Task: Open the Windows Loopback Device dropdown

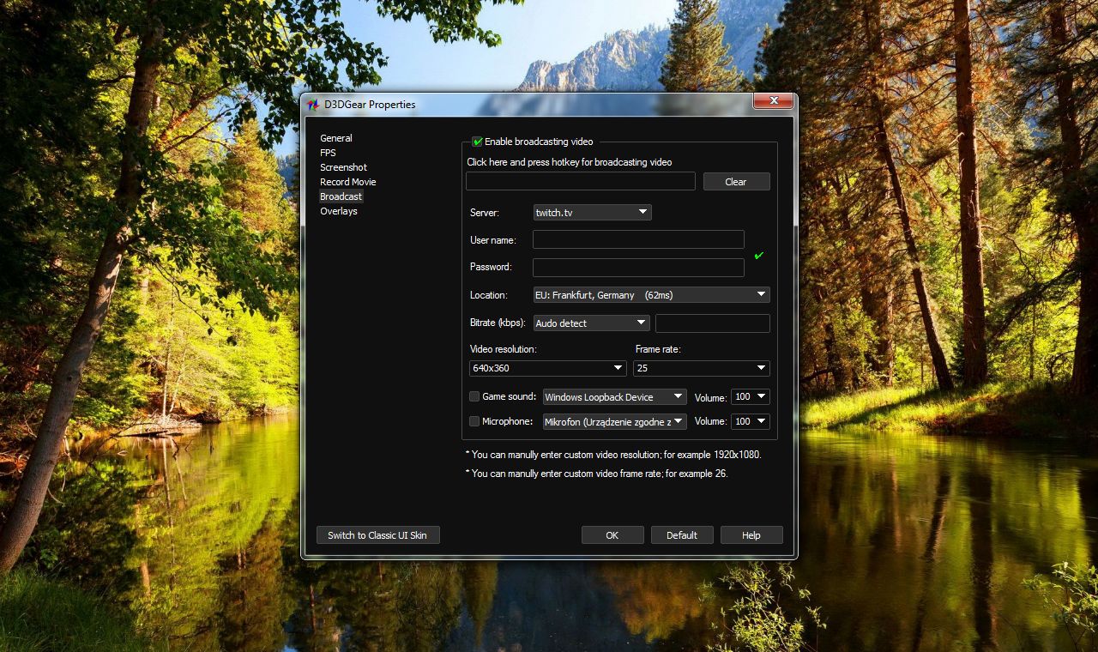Action: [x=615, y=396]
